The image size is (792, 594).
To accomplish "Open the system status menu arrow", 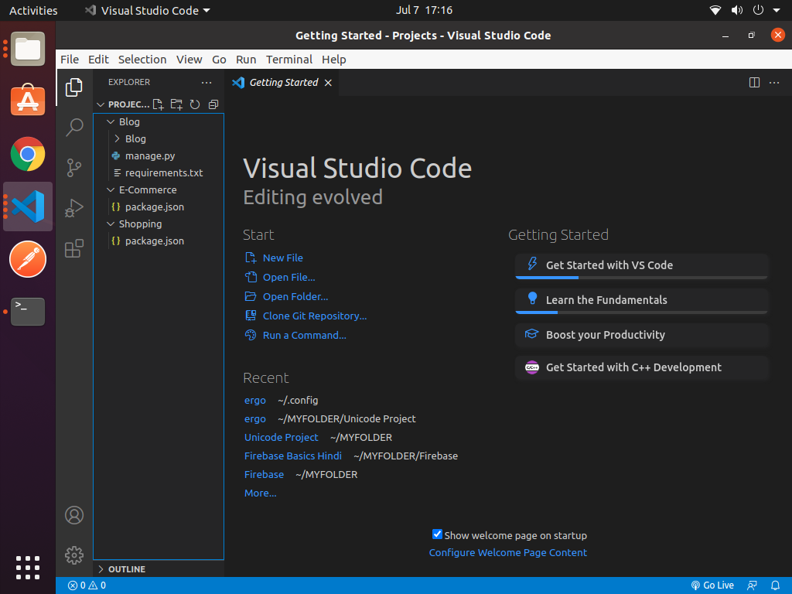I will coord(777,10).
